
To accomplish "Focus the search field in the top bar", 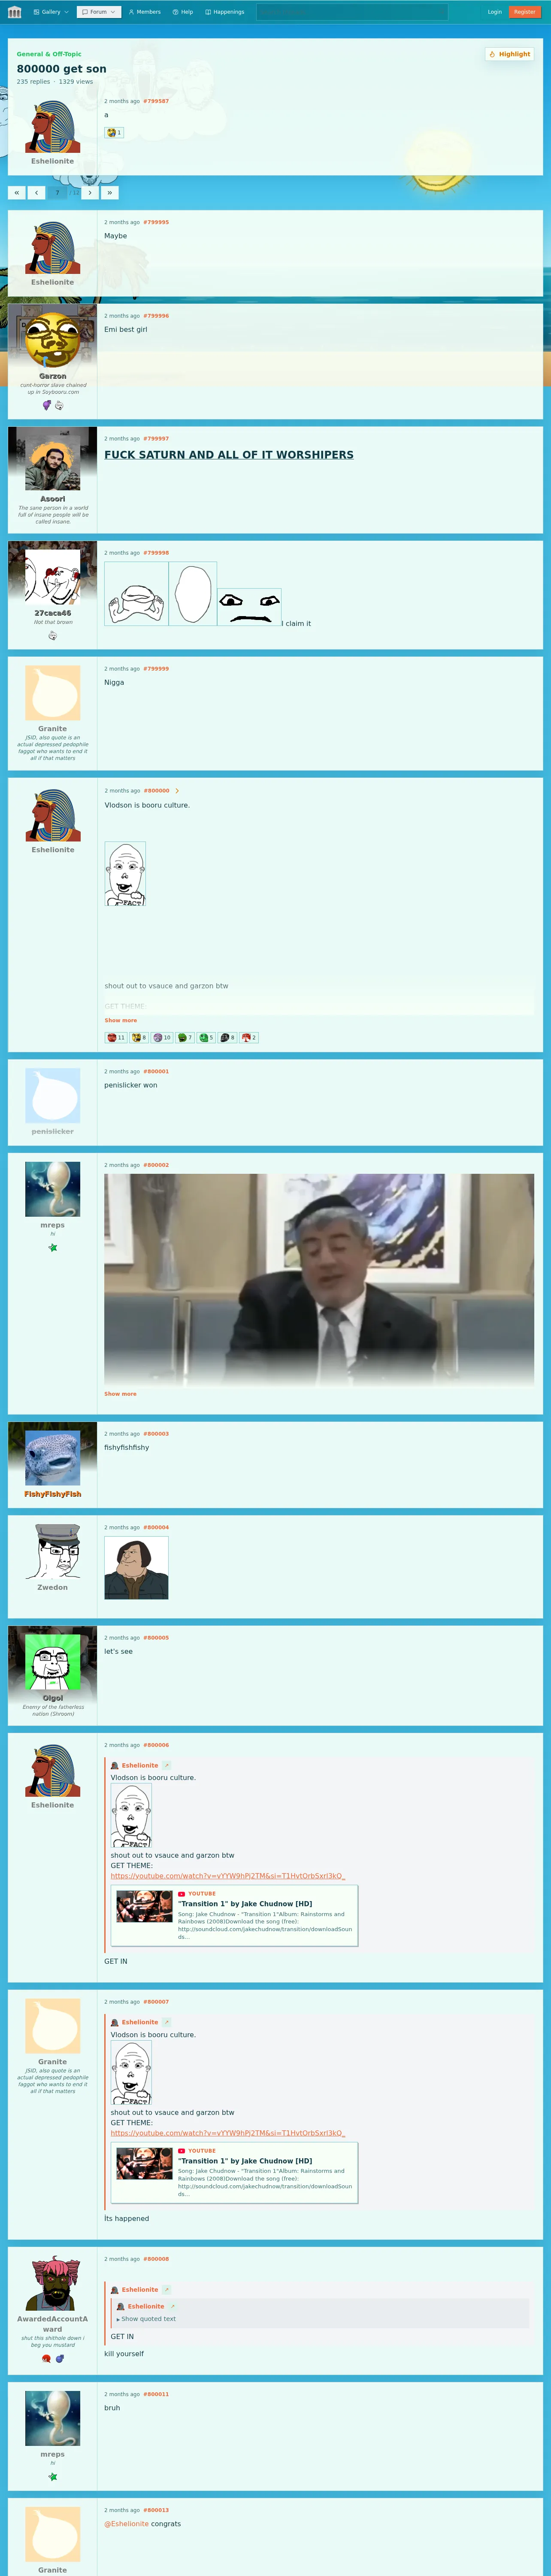I will point(351,12).
